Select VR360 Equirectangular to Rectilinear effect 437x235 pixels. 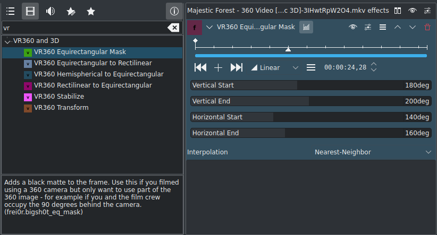coord(93,63)
